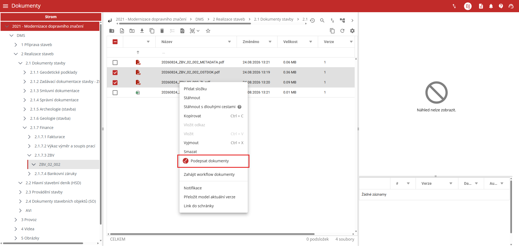This screenshot has width=519, height=246.
Task: Choose Přidat složku from the context menu
Action: click(214, 89)
